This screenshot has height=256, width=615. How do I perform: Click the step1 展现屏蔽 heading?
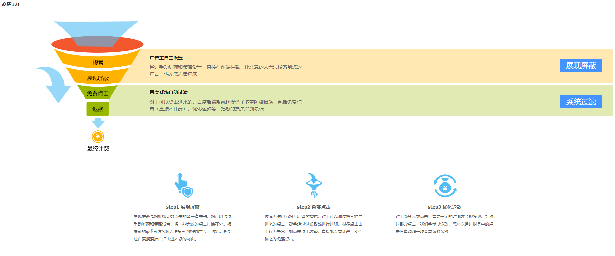click(x=183, y=207)
